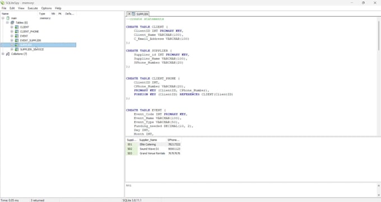Screen dimensions: 381x202
Task: Select the Collations (7) tree label
Action: [x=19, y=54]
